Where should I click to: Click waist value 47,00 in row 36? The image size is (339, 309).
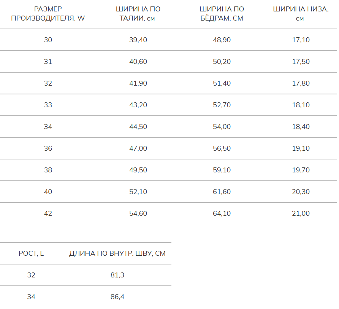(x=138, y=148)
